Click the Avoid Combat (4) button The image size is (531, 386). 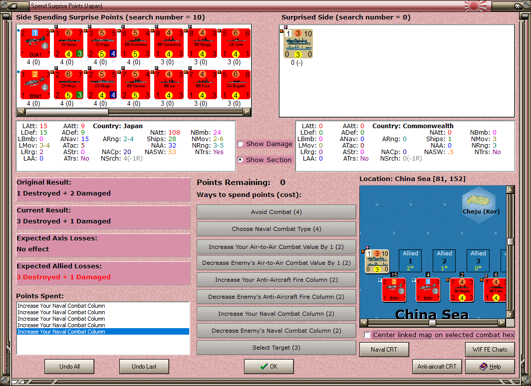pyautogui.click(x=276, y=212)
